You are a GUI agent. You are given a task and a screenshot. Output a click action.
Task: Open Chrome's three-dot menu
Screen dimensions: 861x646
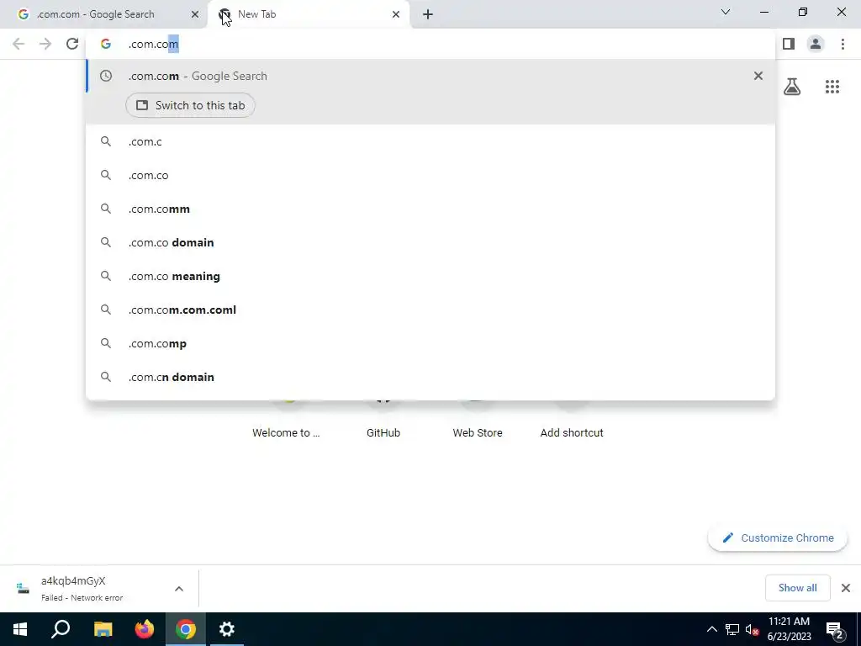click(843, 44)
